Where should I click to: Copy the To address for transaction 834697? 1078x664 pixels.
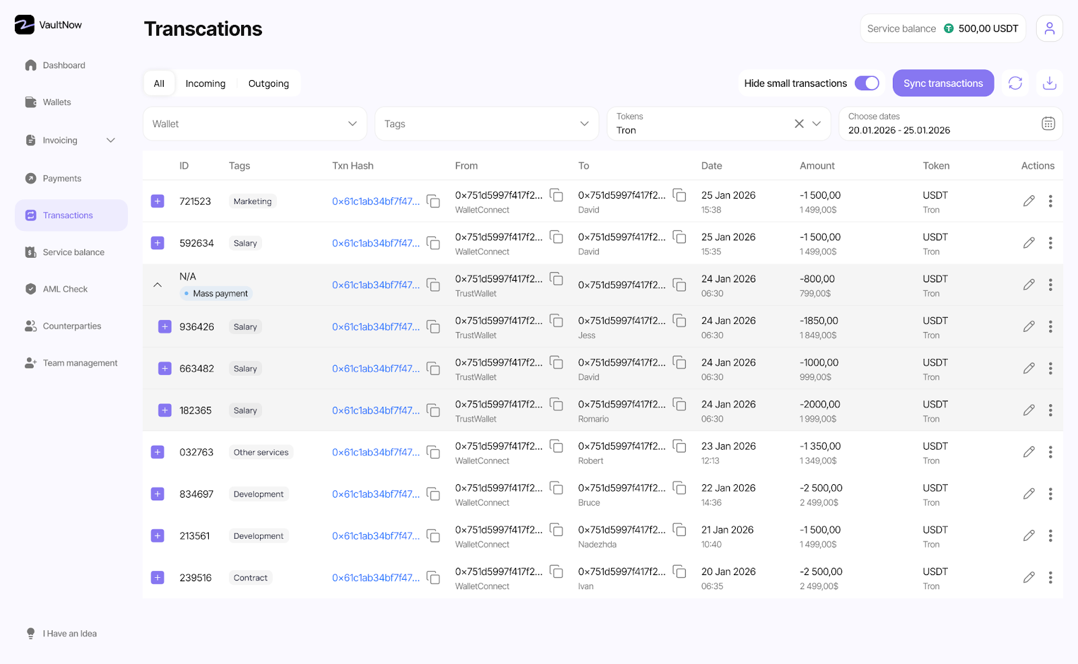click(x=680, y=488)
